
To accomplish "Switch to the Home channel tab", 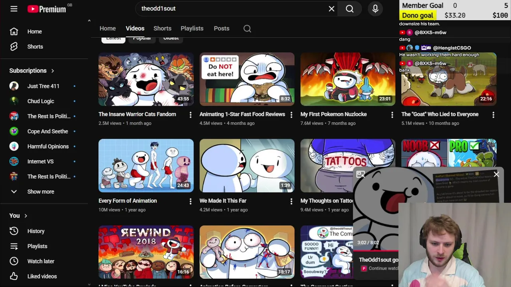I will pyautogui.click(x=107, y=28).
